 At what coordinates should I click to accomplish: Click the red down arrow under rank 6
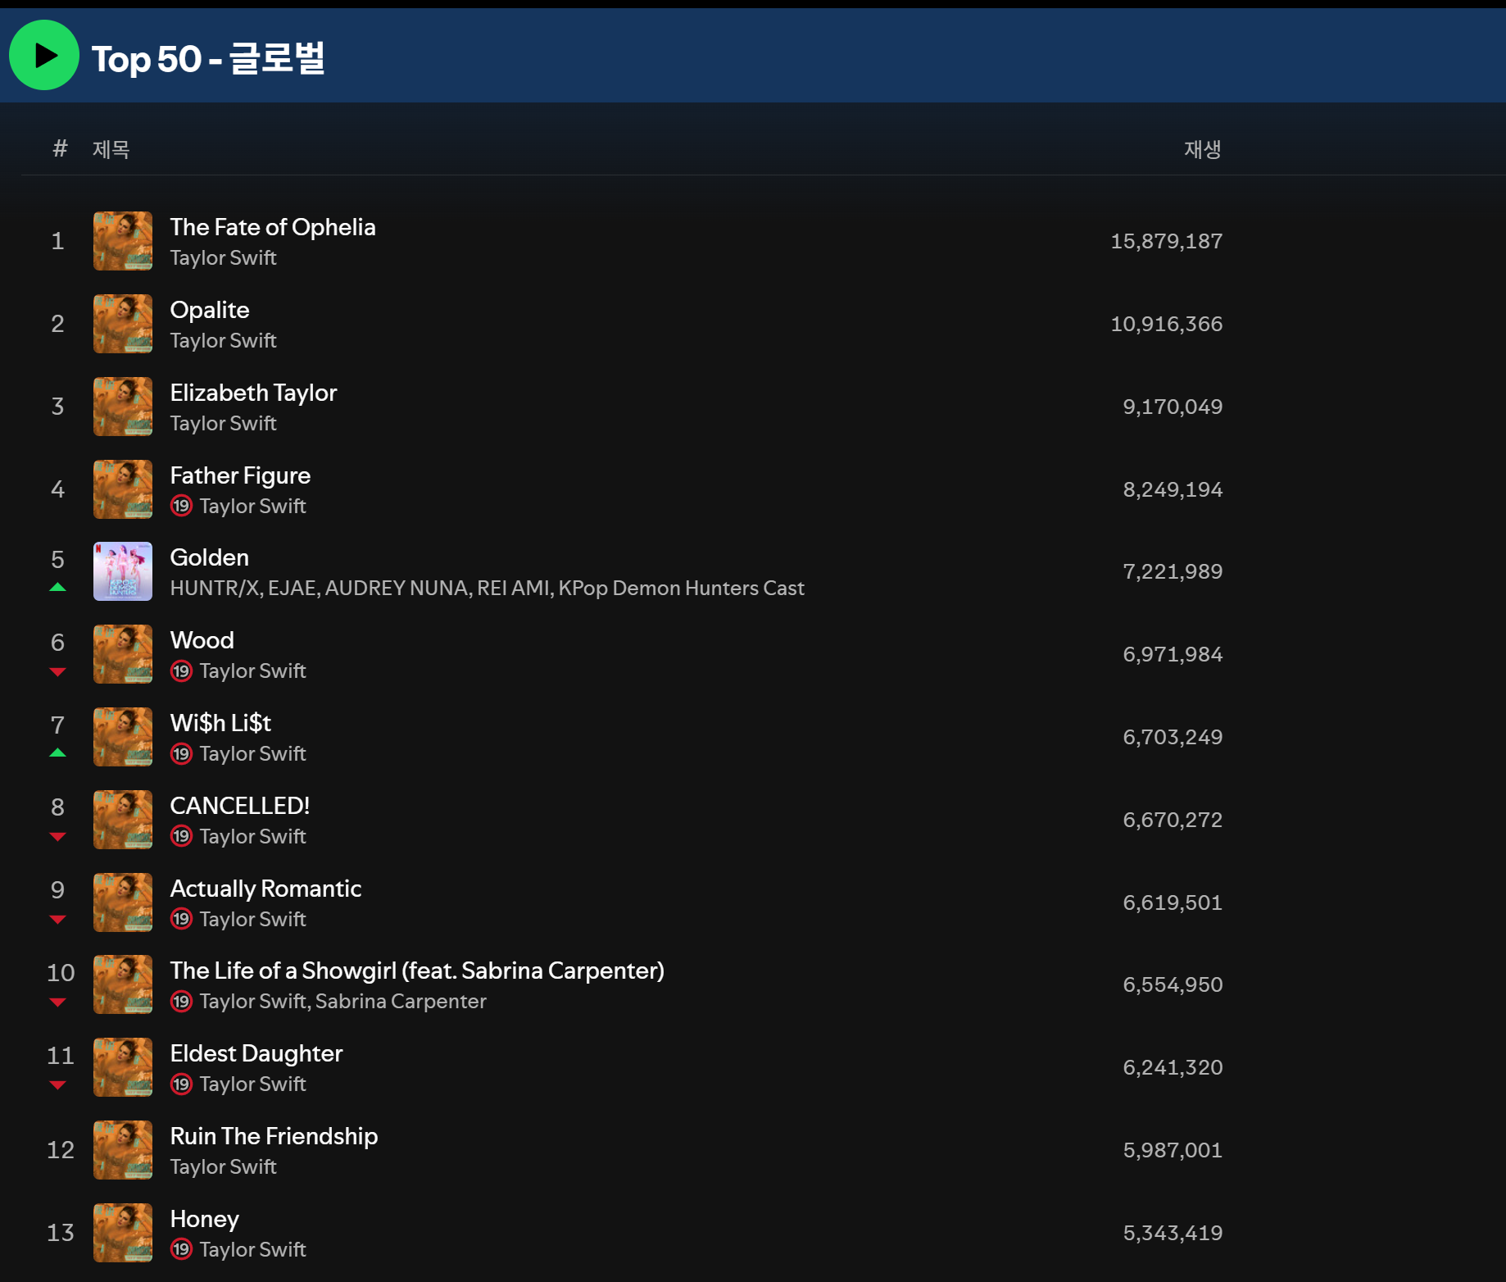point(57,671)
